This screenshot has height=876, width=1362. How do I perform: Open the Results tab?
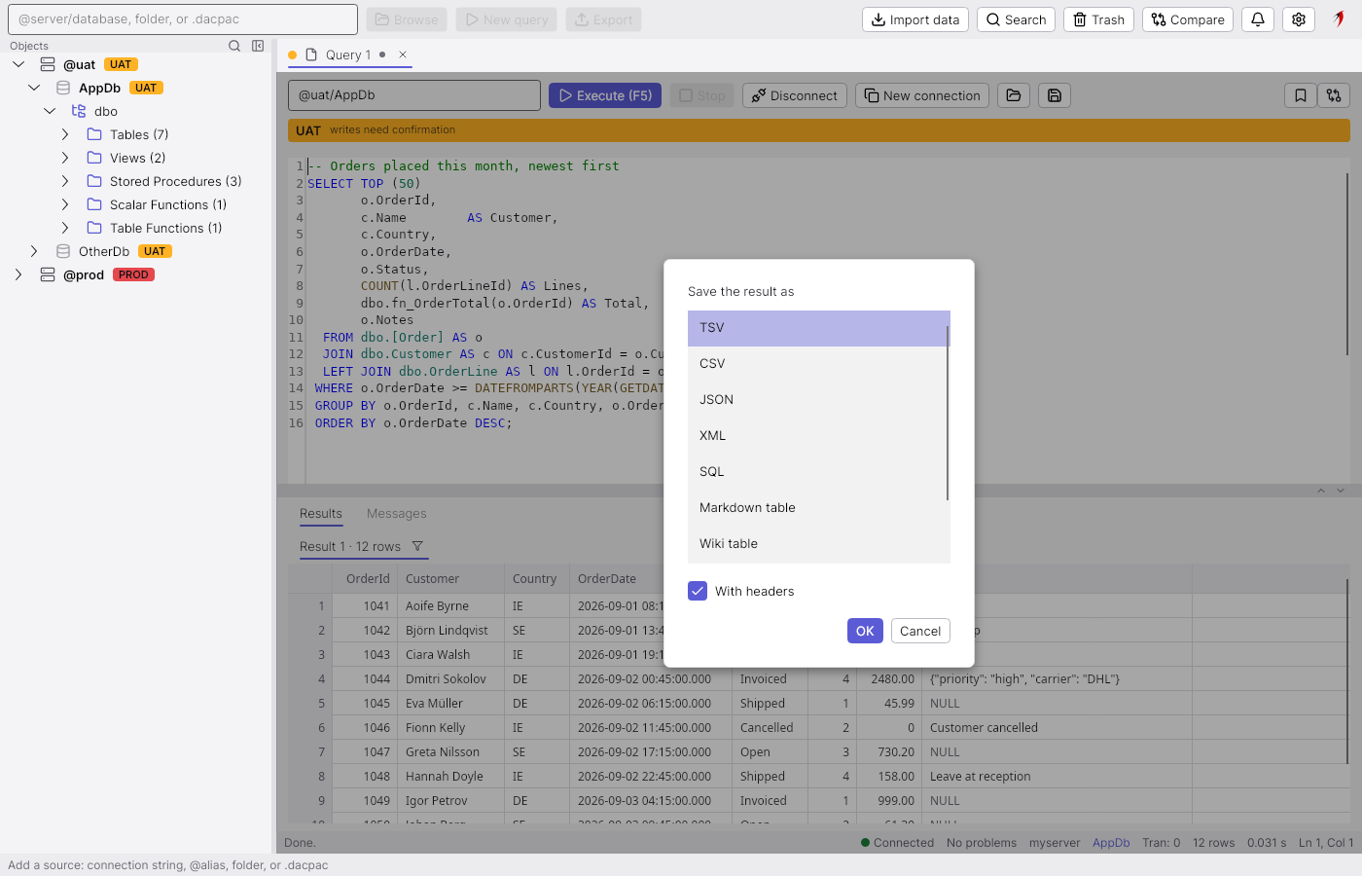321,513
